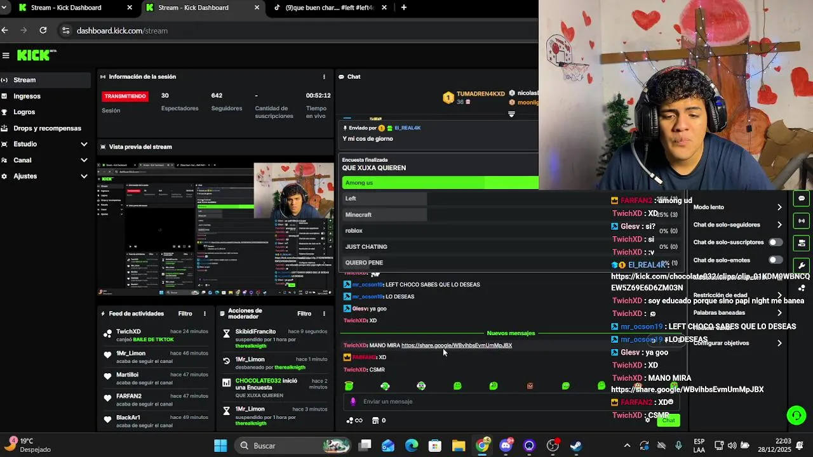The width and height of the screenshot is (813, 457).
Task: Open Steam from the taskbar
Action: (x=576, y=446)
